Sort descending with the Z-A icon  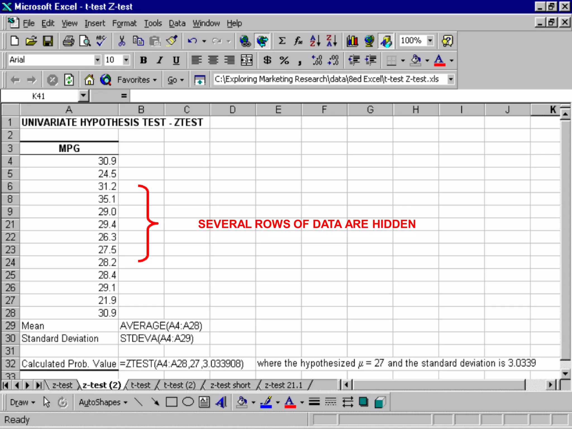pos(332,41)
